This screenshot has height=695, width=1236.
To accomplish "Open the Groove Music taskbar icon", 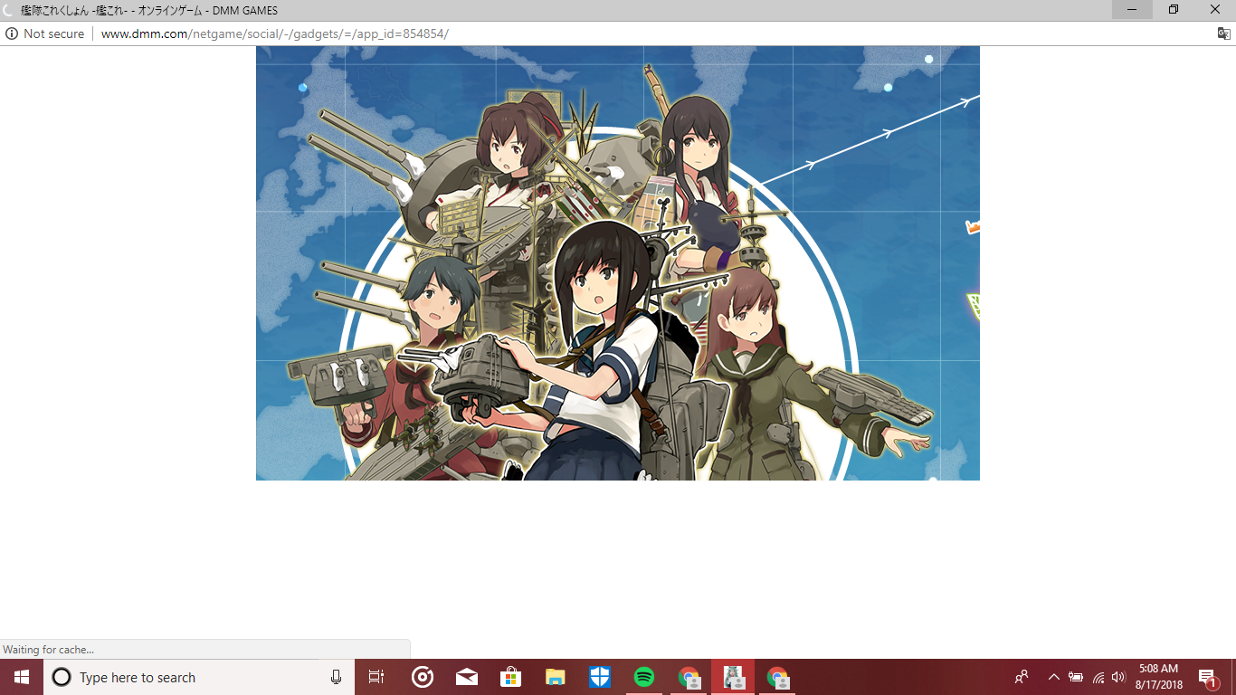I will (422, 677).
